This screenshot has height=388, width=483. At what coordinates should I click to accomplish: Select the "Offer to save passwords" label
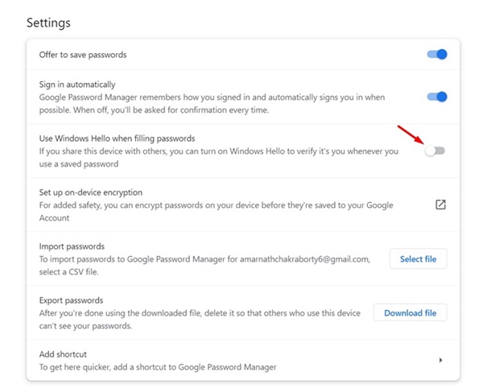83,55
